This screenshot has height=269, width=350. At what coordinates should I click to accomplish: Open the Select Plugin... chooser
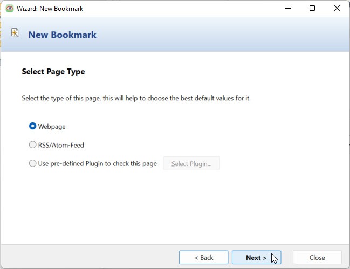(x=191, y=164)
